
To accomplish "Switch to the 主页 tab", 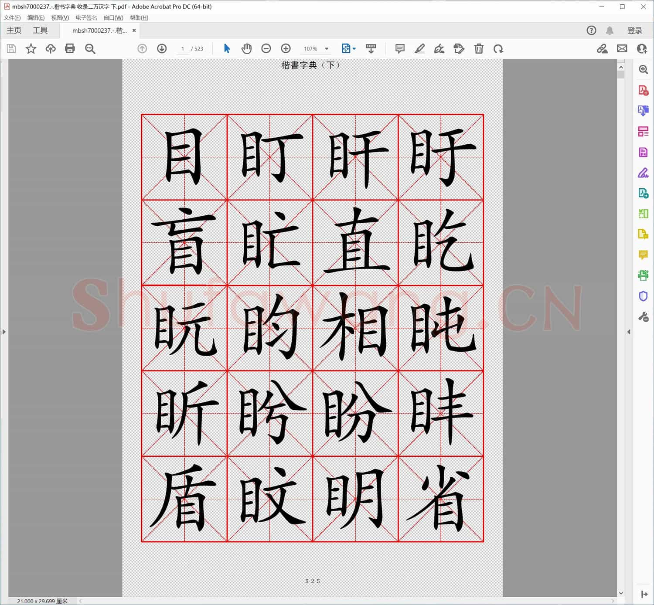I will coord(14,30).
